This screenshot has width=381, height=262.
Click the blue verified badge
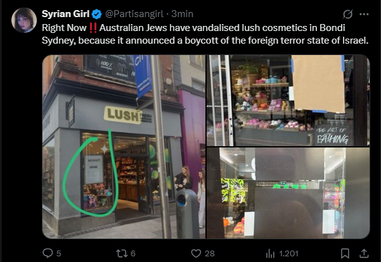coord(97,14)
